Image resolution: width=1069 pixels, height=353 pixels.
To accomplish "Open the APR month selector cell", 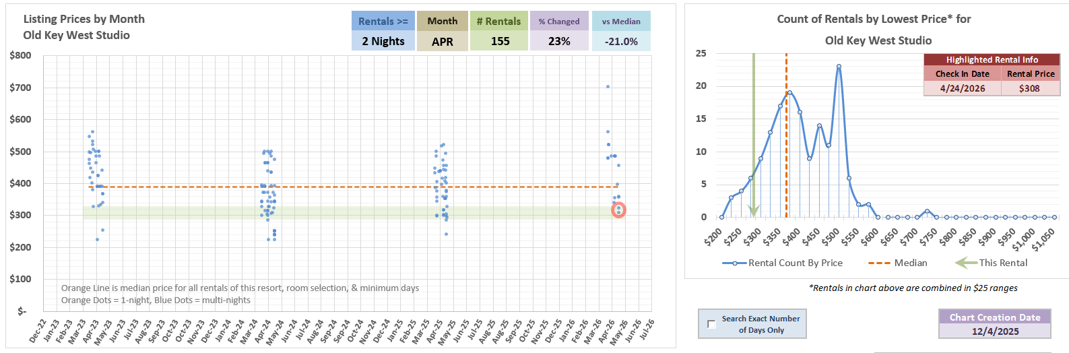I will pos(442,41).
